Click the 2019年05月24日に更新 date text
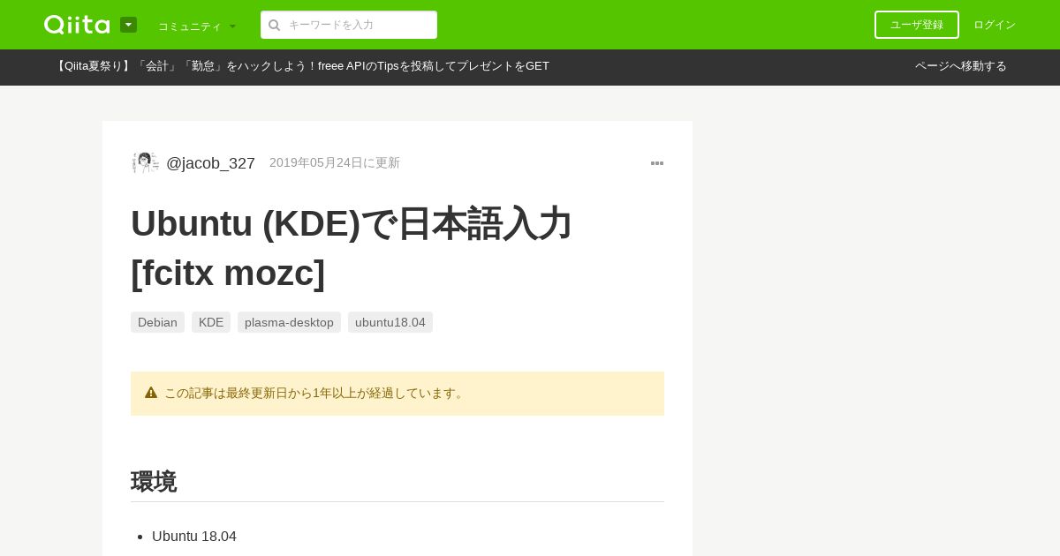This screenshot has height=556, width=1060. point(335,162)
